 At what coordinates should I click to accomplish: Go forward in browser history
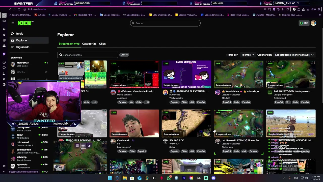14,9
